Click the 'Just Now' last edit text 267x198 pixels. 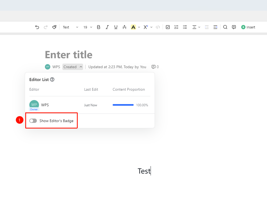(91, 105)
